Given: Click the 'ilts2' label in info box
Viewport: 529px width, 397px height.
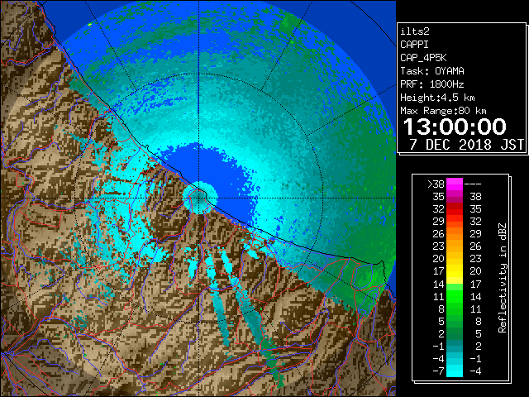Looking at the screenshot, I should coord(415,31).
